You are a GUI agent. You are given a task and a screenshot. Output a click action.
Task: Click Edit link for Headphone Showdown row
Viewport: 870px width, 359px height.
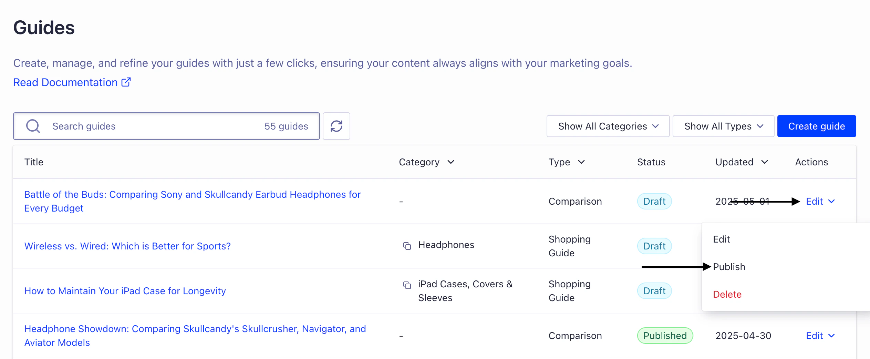click(814, 336)
